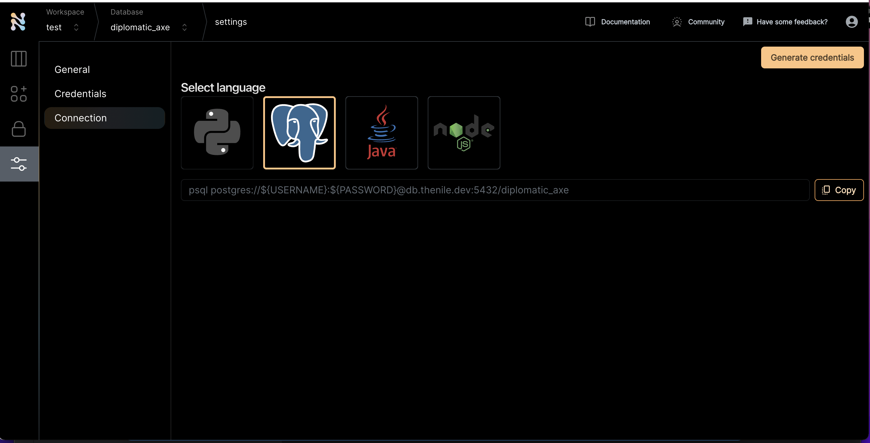Screen dimensions: 870x443
Task: Click the Nile logo in top-left corner
Action: (18, 22)
